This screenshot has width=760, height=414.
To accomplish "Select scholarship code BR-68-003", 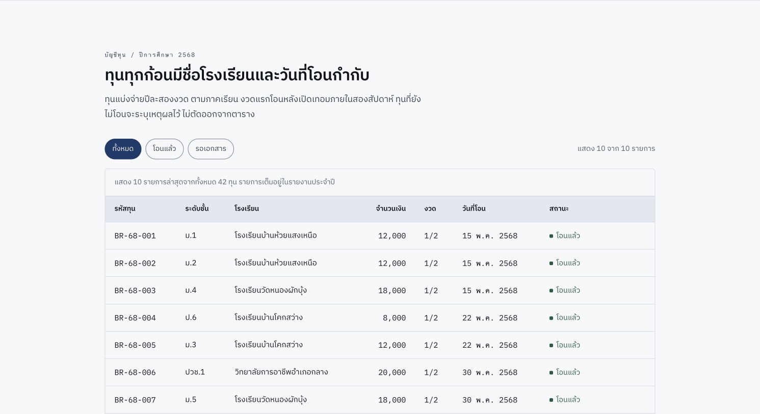I will 135,291.
